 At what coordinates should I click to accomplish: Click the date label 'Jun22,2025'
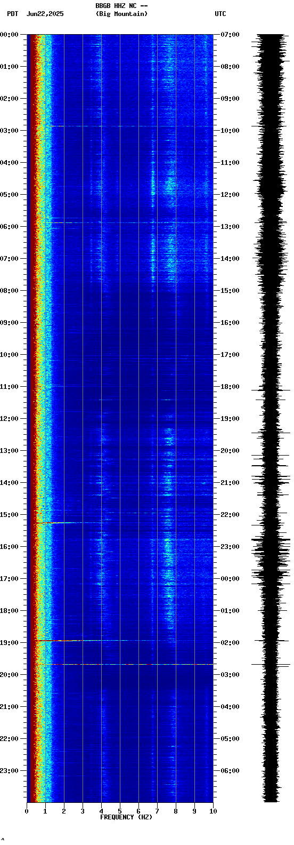pyautogui.click(x=45, y=14)
